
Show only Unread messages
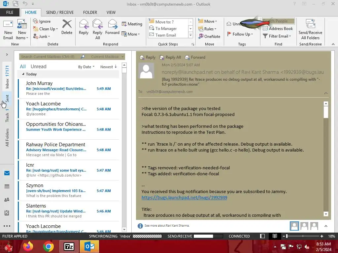[x=38, y=67]
